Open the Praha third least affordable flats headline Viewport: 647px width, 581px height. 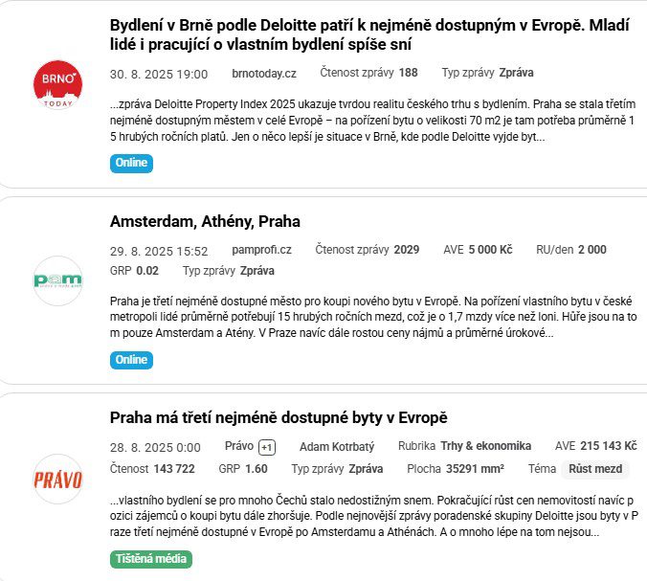click(279, 417)
